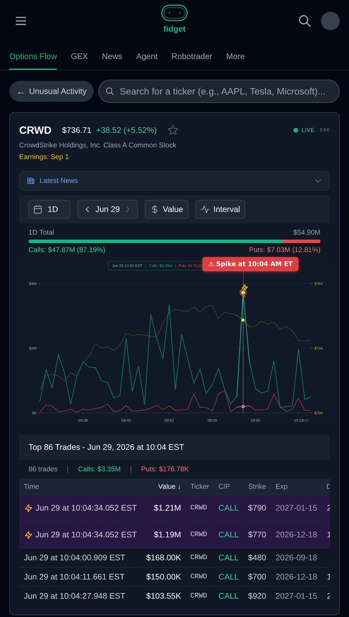This screenshot has height=617, width=349.
Task: Open the Robotrader tab
Action: point(192,57)
